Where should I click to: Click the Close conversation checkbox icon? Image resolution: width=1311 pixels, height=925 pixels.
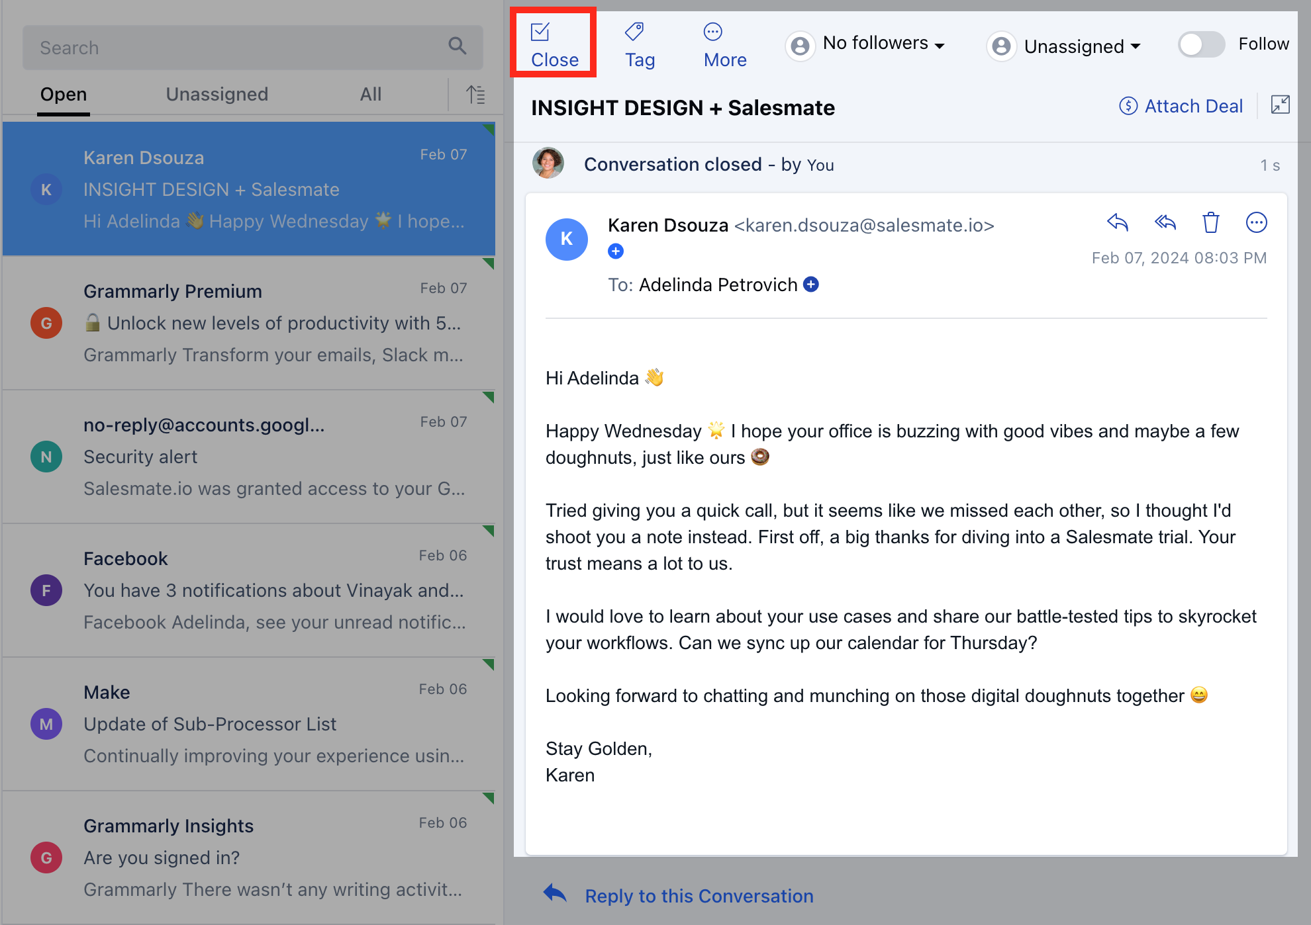tap(540, 32)
